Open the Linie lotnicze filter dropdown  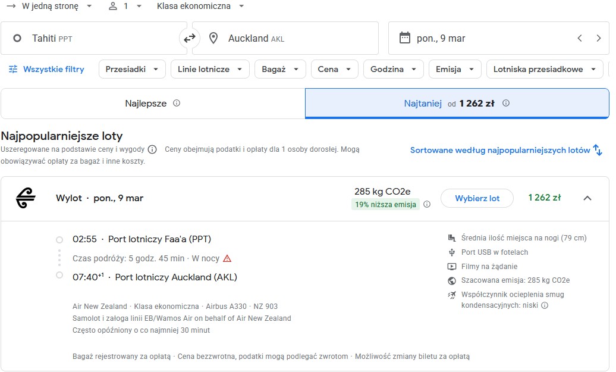click(210, 69)
